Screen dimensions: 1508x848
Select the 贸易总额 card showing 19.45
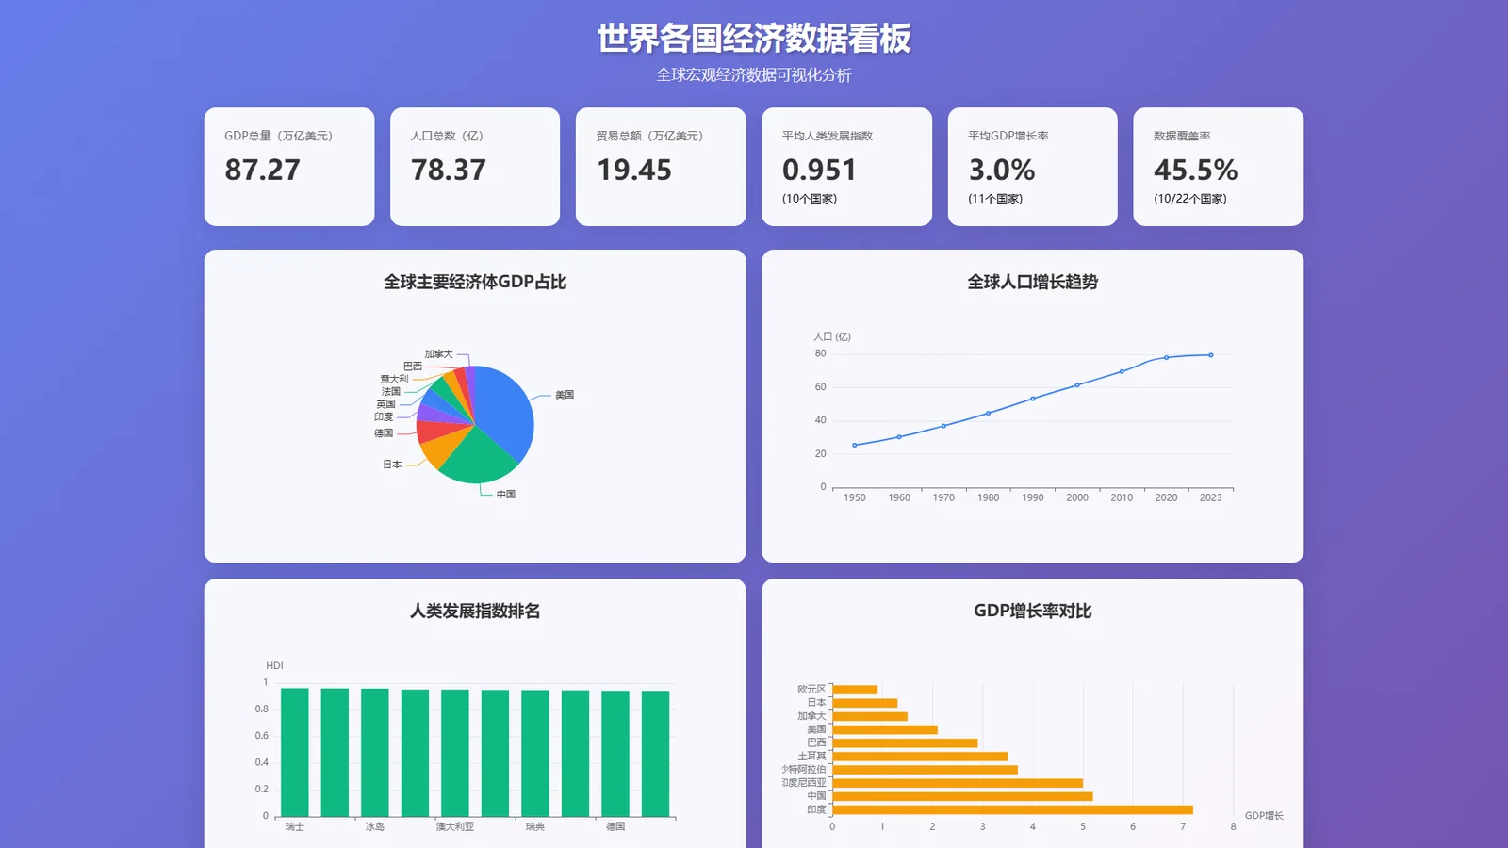click(x=661, y=167)
